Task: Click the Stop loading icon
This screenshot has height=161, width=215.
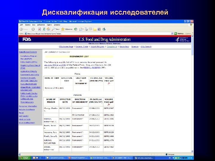Action: pos(39,29)
